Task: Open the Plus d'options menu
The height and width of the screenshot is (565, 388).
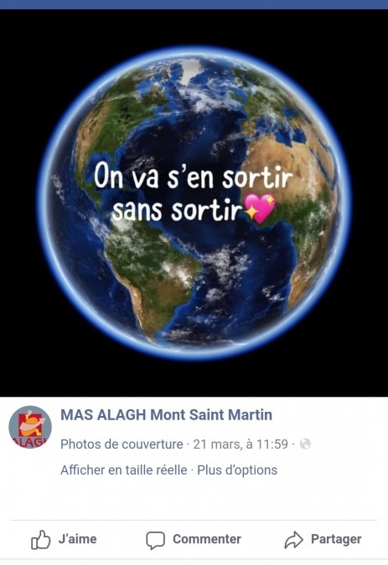Action: click(237, 470)
